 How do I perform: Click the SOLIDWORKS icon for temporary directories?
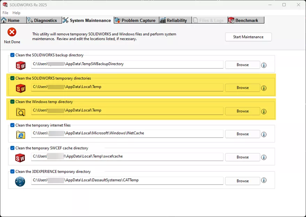click(x=21, y=88)
